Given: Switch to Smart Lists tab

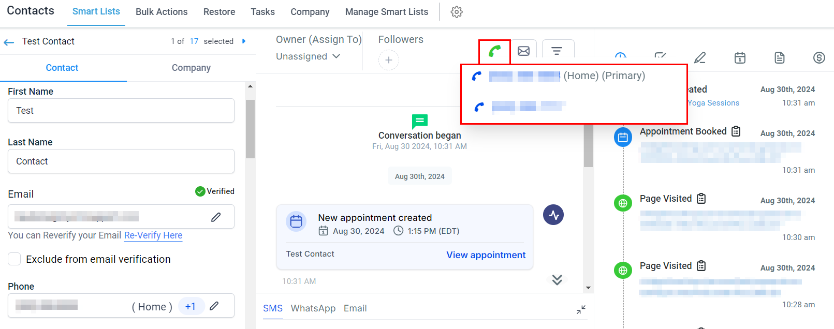Looking at the screenshot, I should pyautogui.click(x=96, y=11).
